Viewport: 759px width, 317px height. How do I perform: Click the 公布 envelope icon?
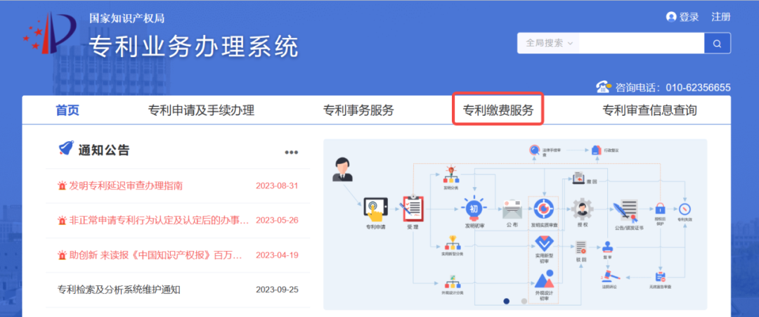(512, 209)
